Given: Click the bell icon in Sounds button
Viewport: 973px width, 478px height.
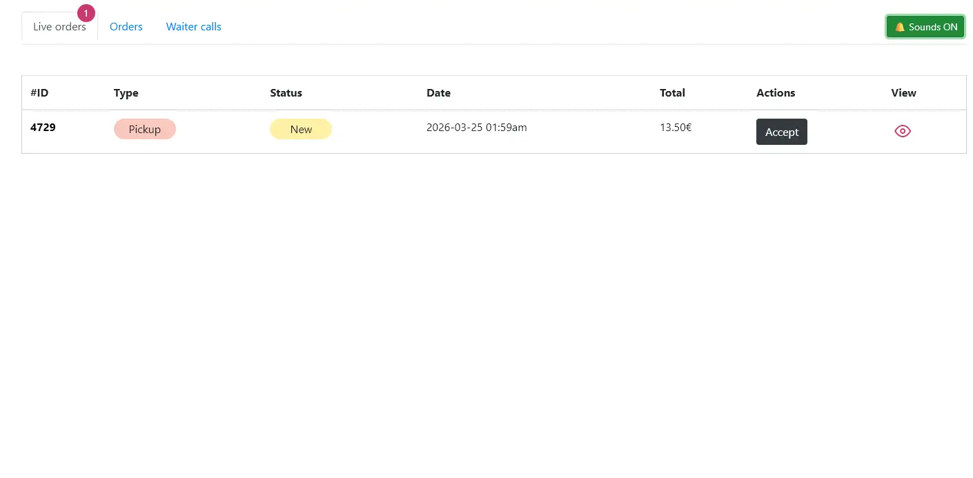Looking at the screenshot, I should point(900,27).
